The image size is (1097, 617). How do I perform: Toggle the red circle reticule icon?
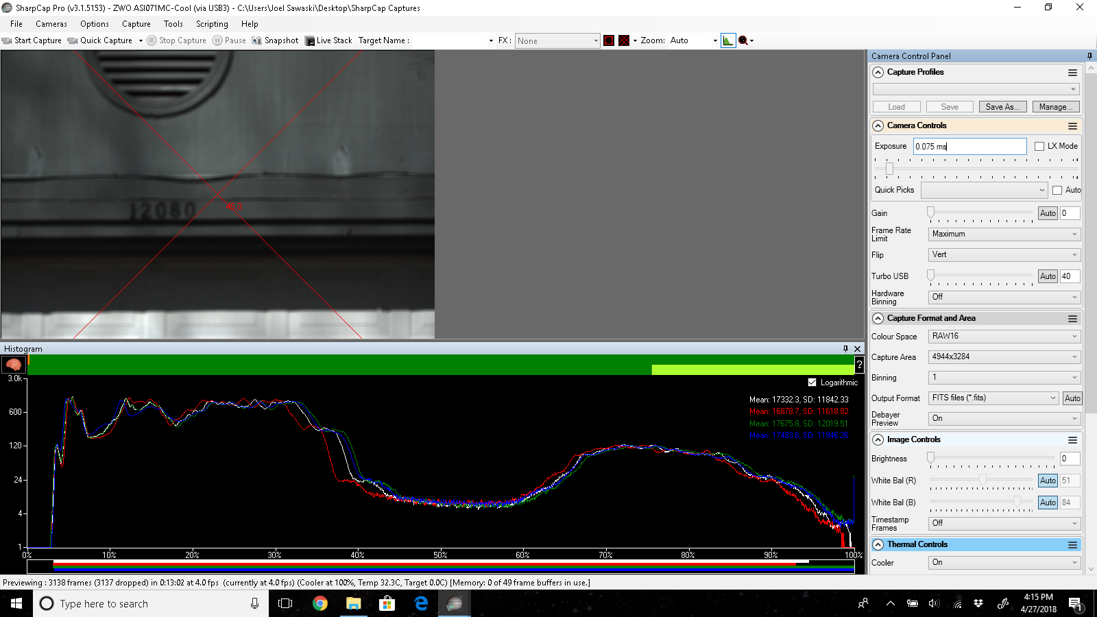[609, 40]
